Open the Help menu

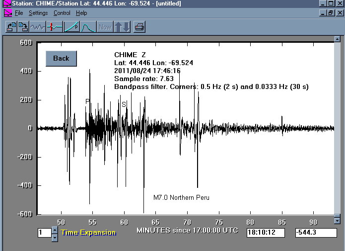[x=81, y=13]
